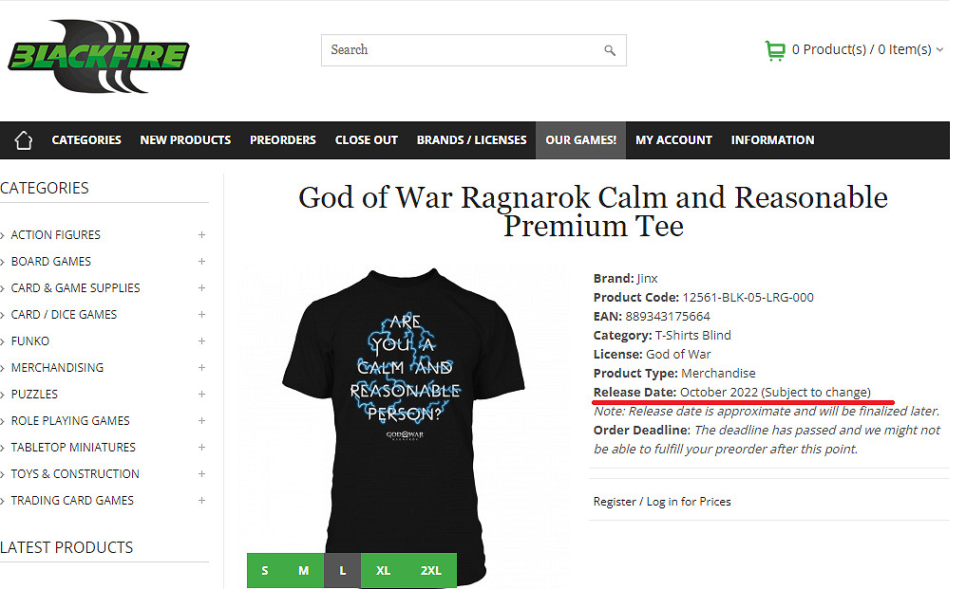Click the Blackfire logo
Screen dimensions: 966x589
point(99,56)
